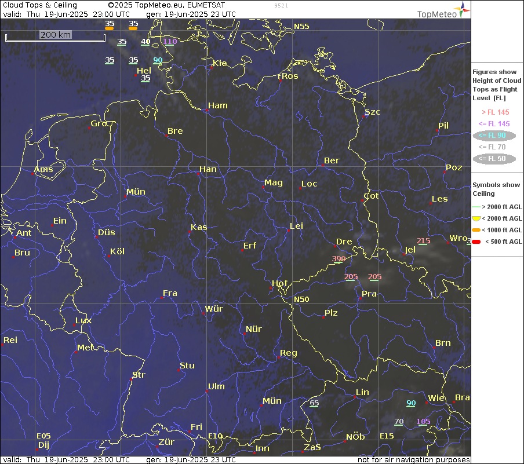This screenshot has height=464, width=524.
Task: Click the 'Szc' city label
Action: tap(372, 112)
